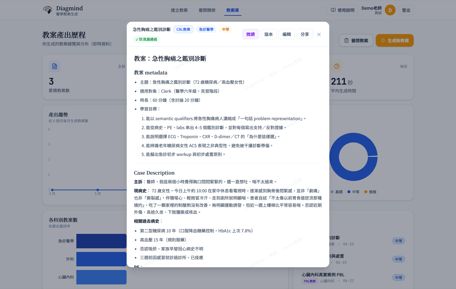Click the PBL教案 tag in list
The image size is (456, 289).
point(310,281)
